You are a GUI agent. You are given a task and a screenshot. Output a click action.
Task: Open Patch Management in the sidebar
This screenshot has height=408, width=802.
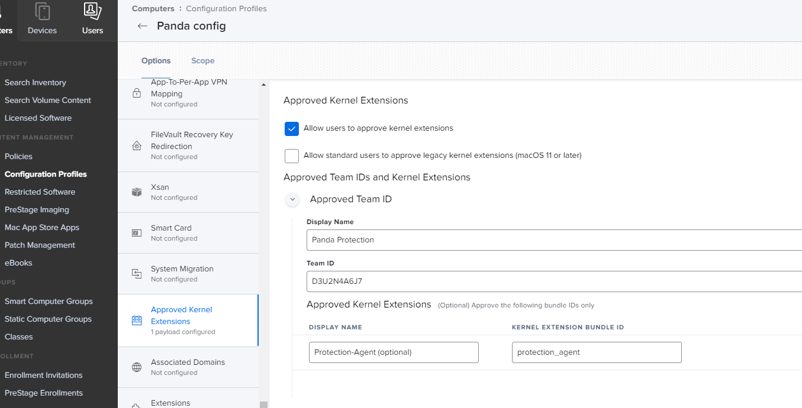coord(40,245)
